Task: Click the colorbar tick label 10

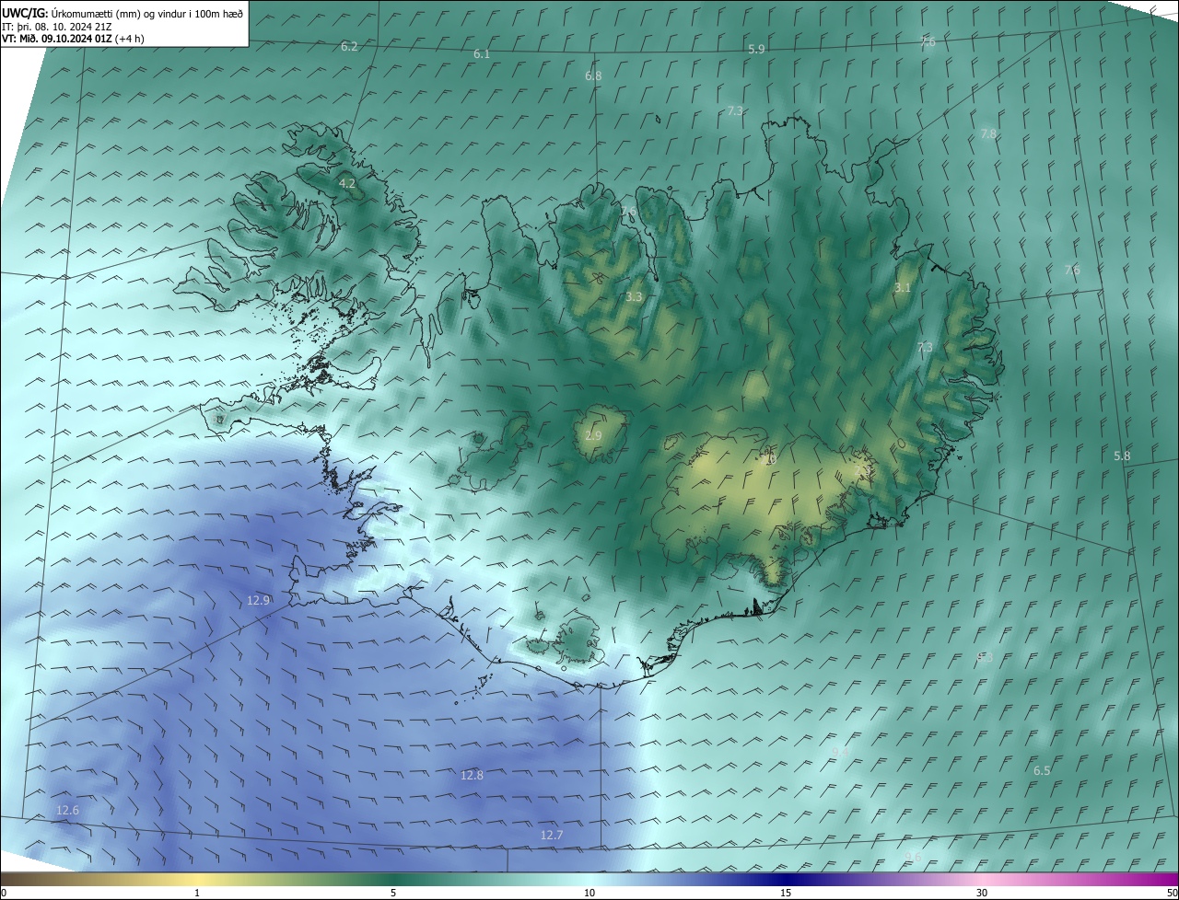Action: pos(589,893)
